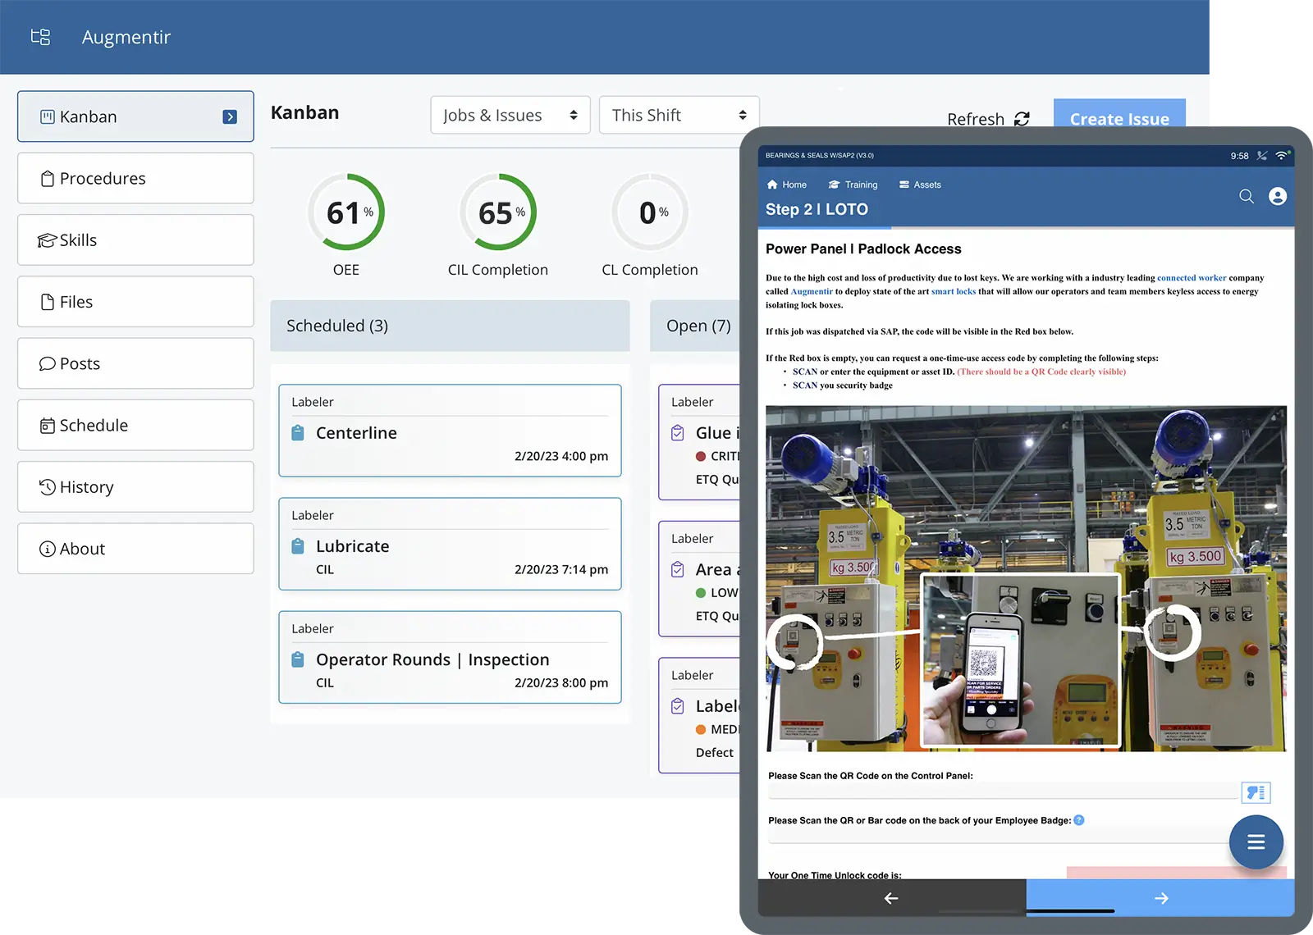Click the Procedures clipboard icon

coord(48,179)
